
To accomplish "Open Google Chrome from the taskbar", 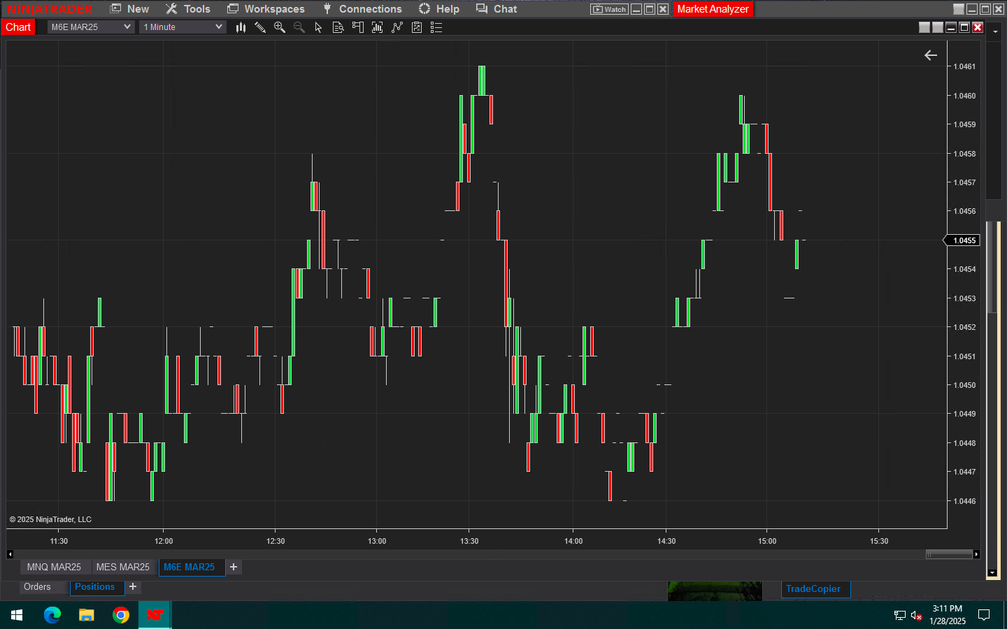I will pyautogui.click(x=121, y=615).
